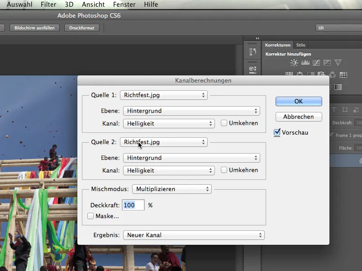Open the Fenster menu
The height and width of the screenshot is (271, 362).
(124, 5)
